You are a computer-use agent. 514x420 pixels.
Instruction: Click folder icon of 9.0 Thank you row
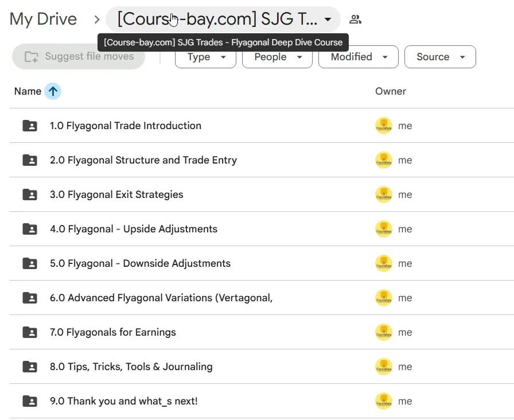pyautogui.click(x=30, y=401)
